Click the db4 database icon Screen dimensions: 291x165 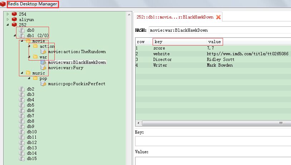[x=22, y=100]
